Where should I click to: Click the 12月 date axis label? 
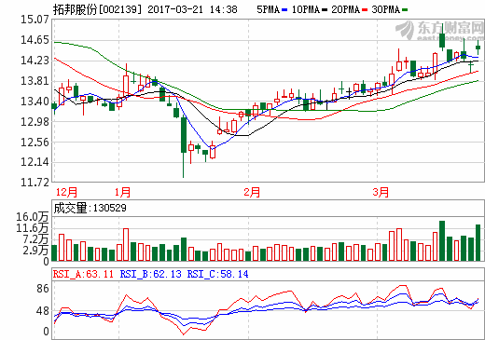tap(66, 192)
